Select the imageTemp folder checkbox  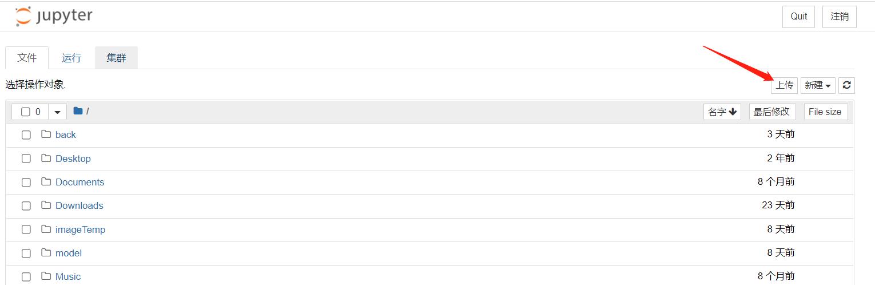26,229
